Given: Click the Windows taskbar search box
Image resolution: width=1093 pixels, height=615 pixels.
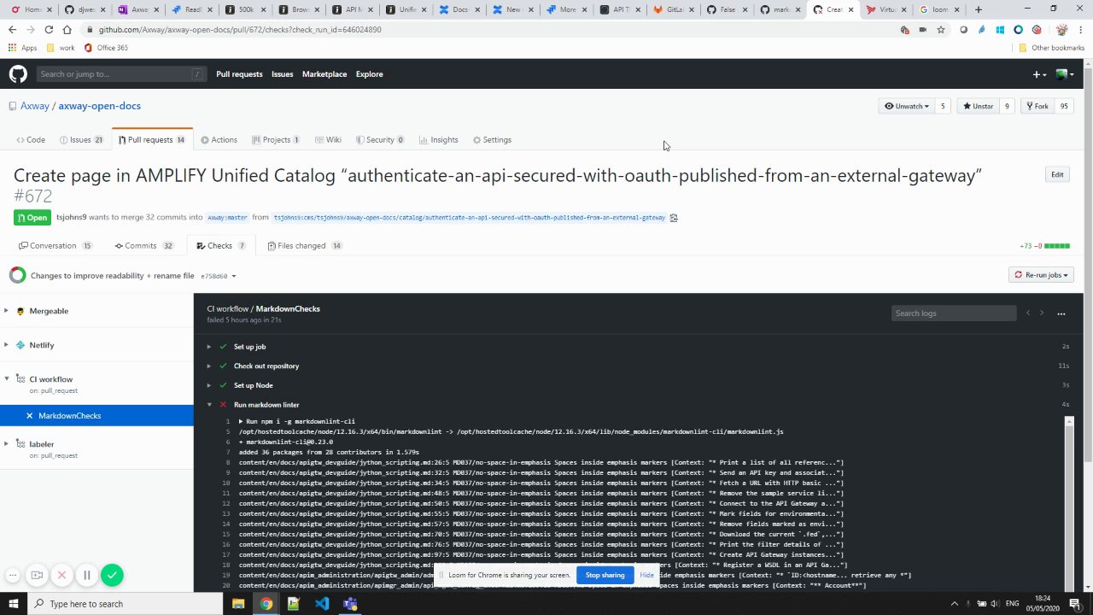Looking at the screenshot, I should coord(125,603).
